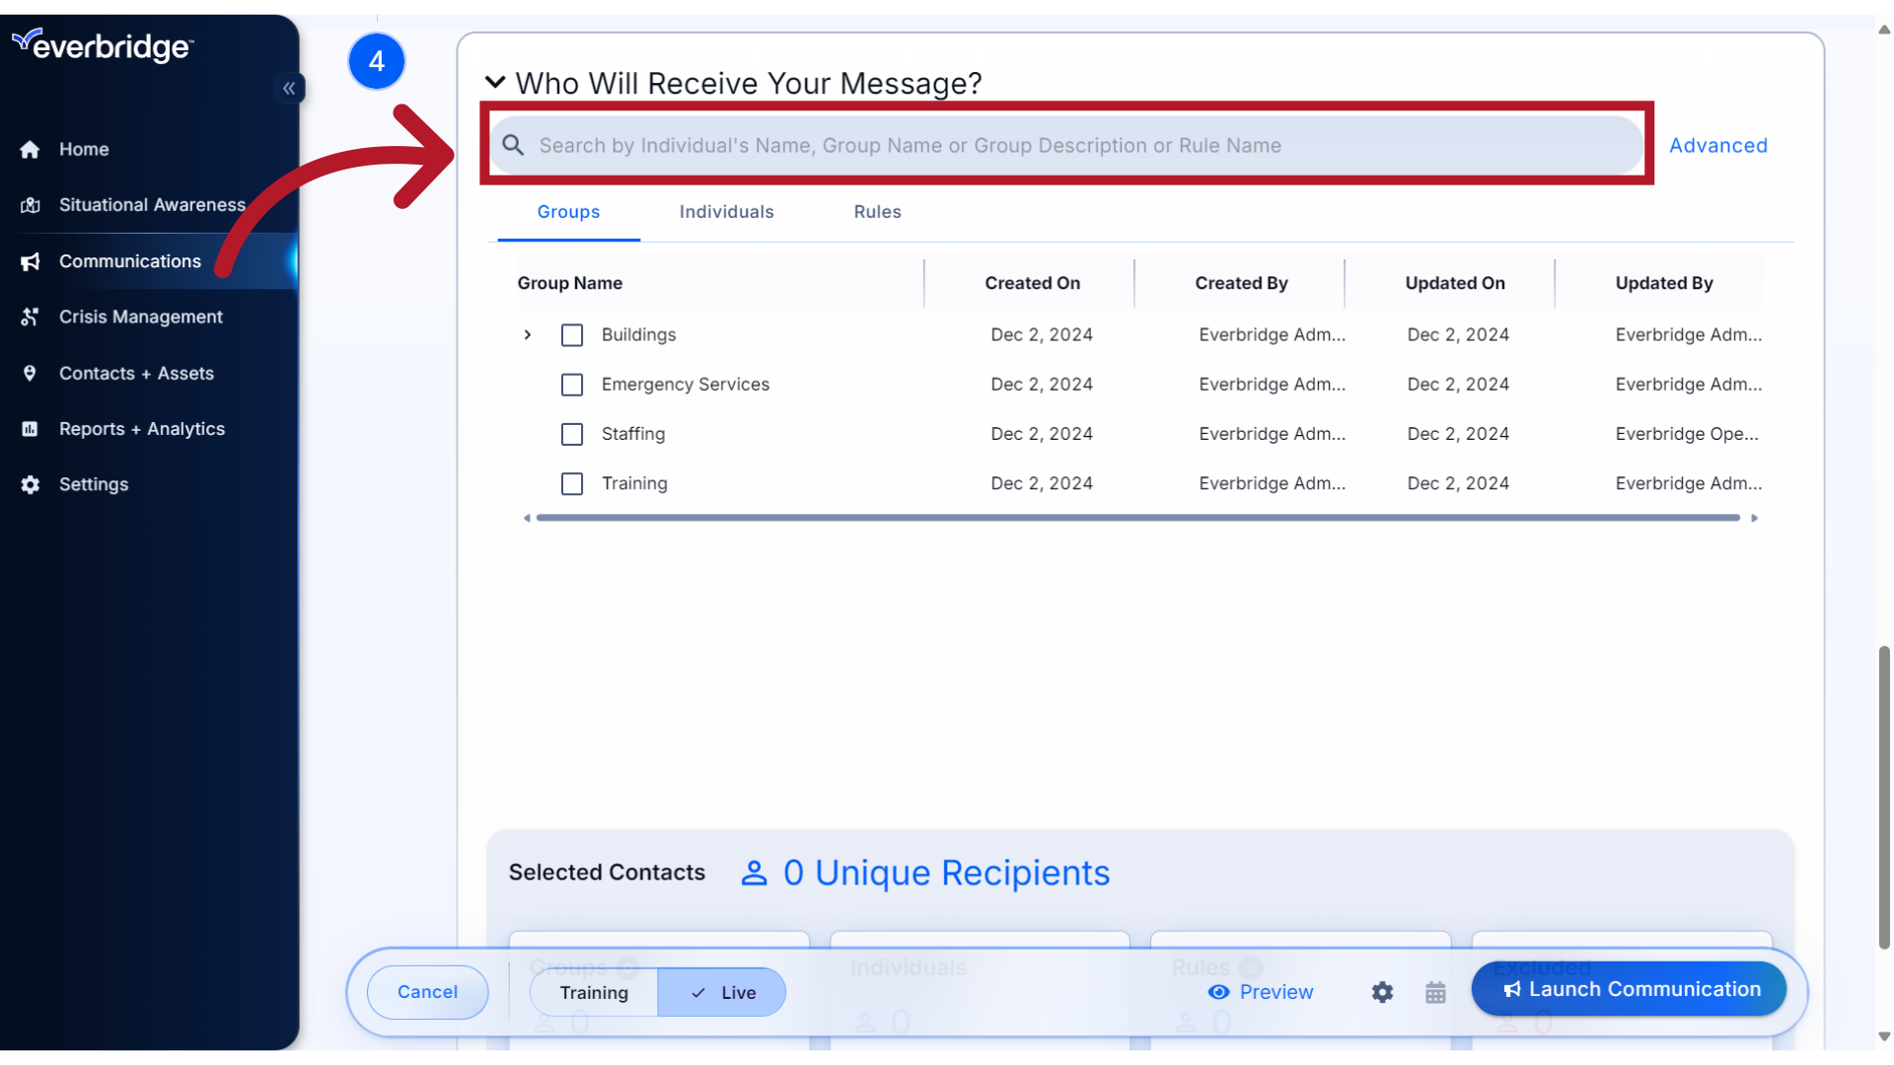
Task: Switch to the Individuals tab
Action: click(726, 212)
